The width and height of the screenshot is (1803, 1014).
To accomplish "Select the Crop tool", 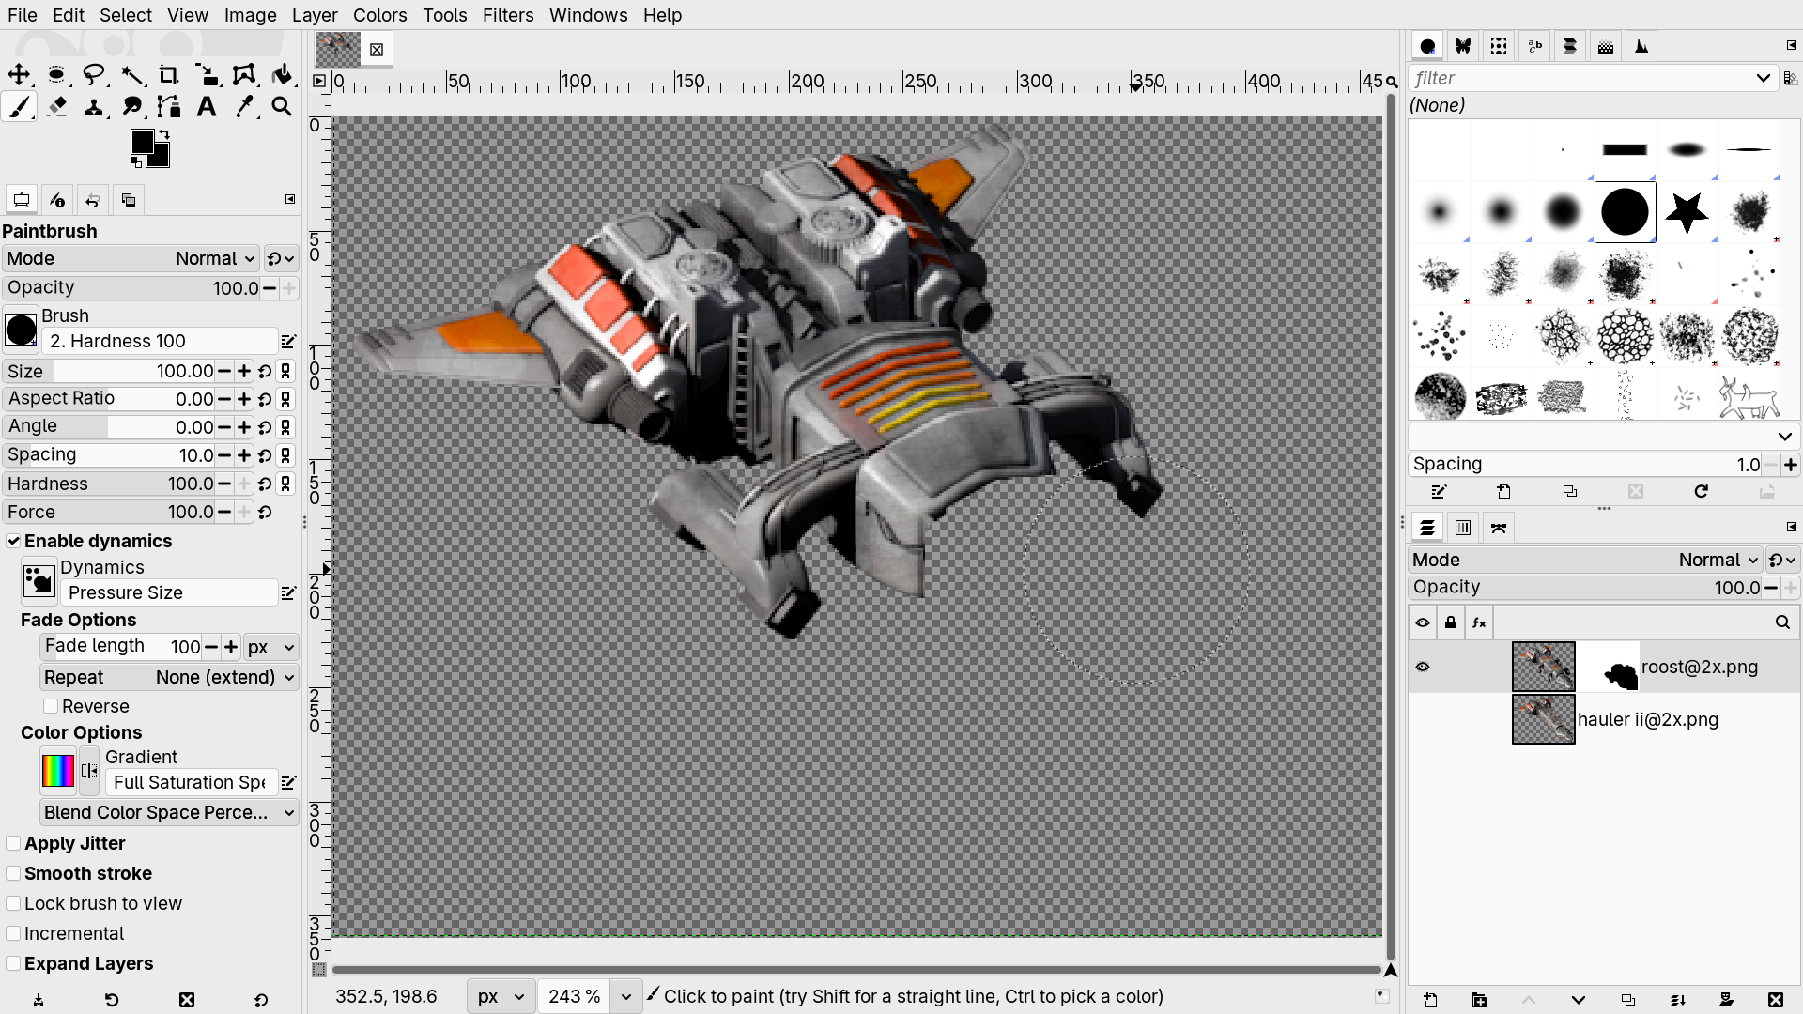I will (x=169, y=75).
